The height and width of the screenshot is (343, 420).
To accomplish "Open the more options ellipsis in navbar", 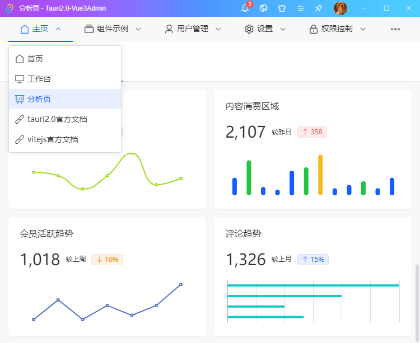I will click(x=395, y=29).
